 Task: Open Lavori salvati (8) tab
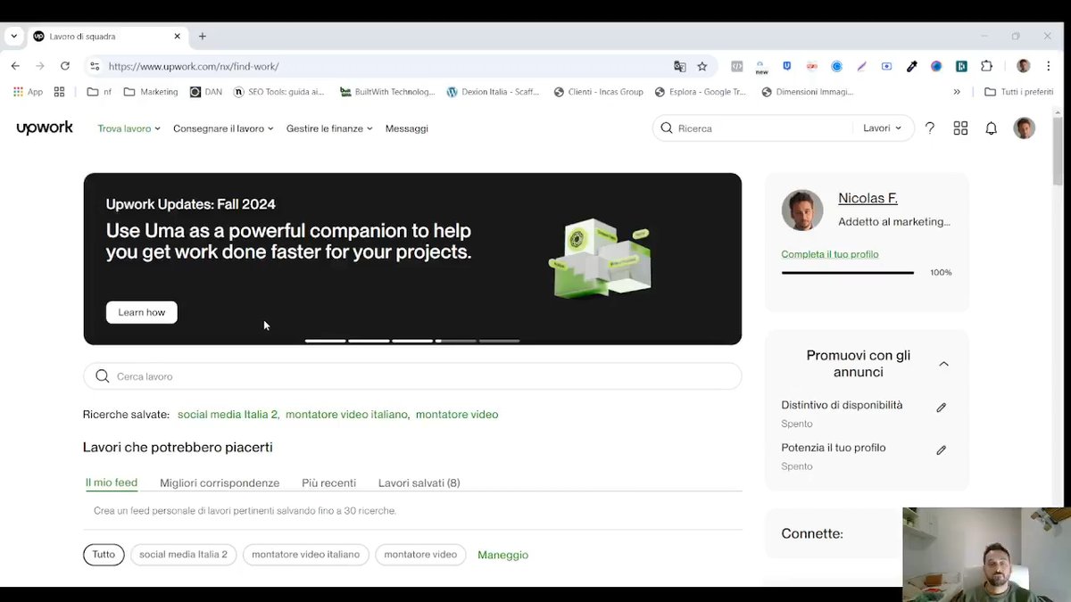click(419, 483)
